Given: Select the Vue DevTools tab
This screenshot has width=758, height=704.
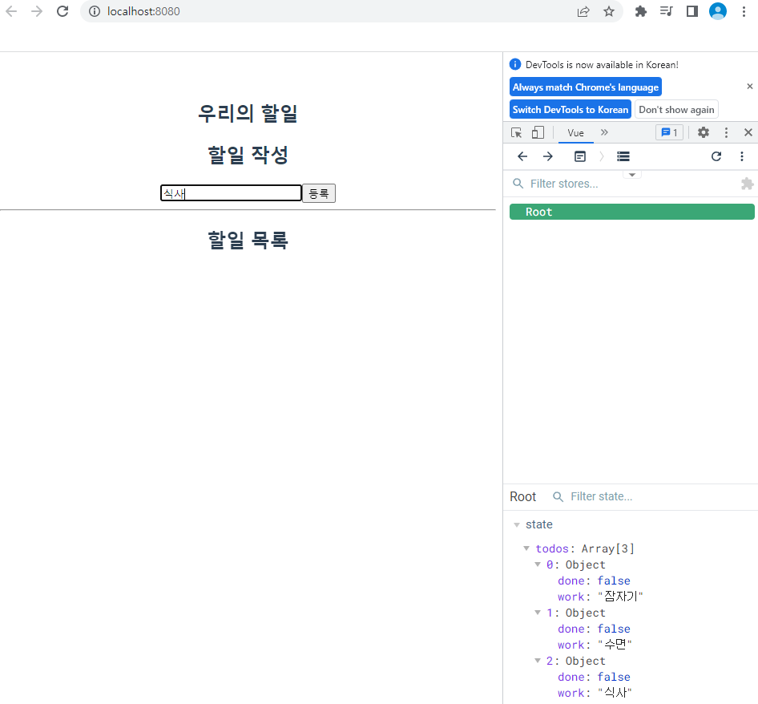Looking at the screenshot, I should 576,133.
